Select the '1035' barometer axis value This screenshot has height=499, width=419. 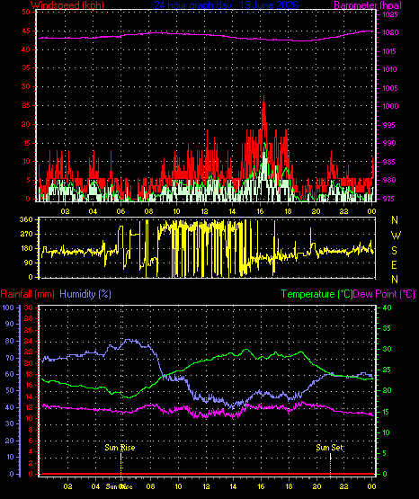point(390,14)
